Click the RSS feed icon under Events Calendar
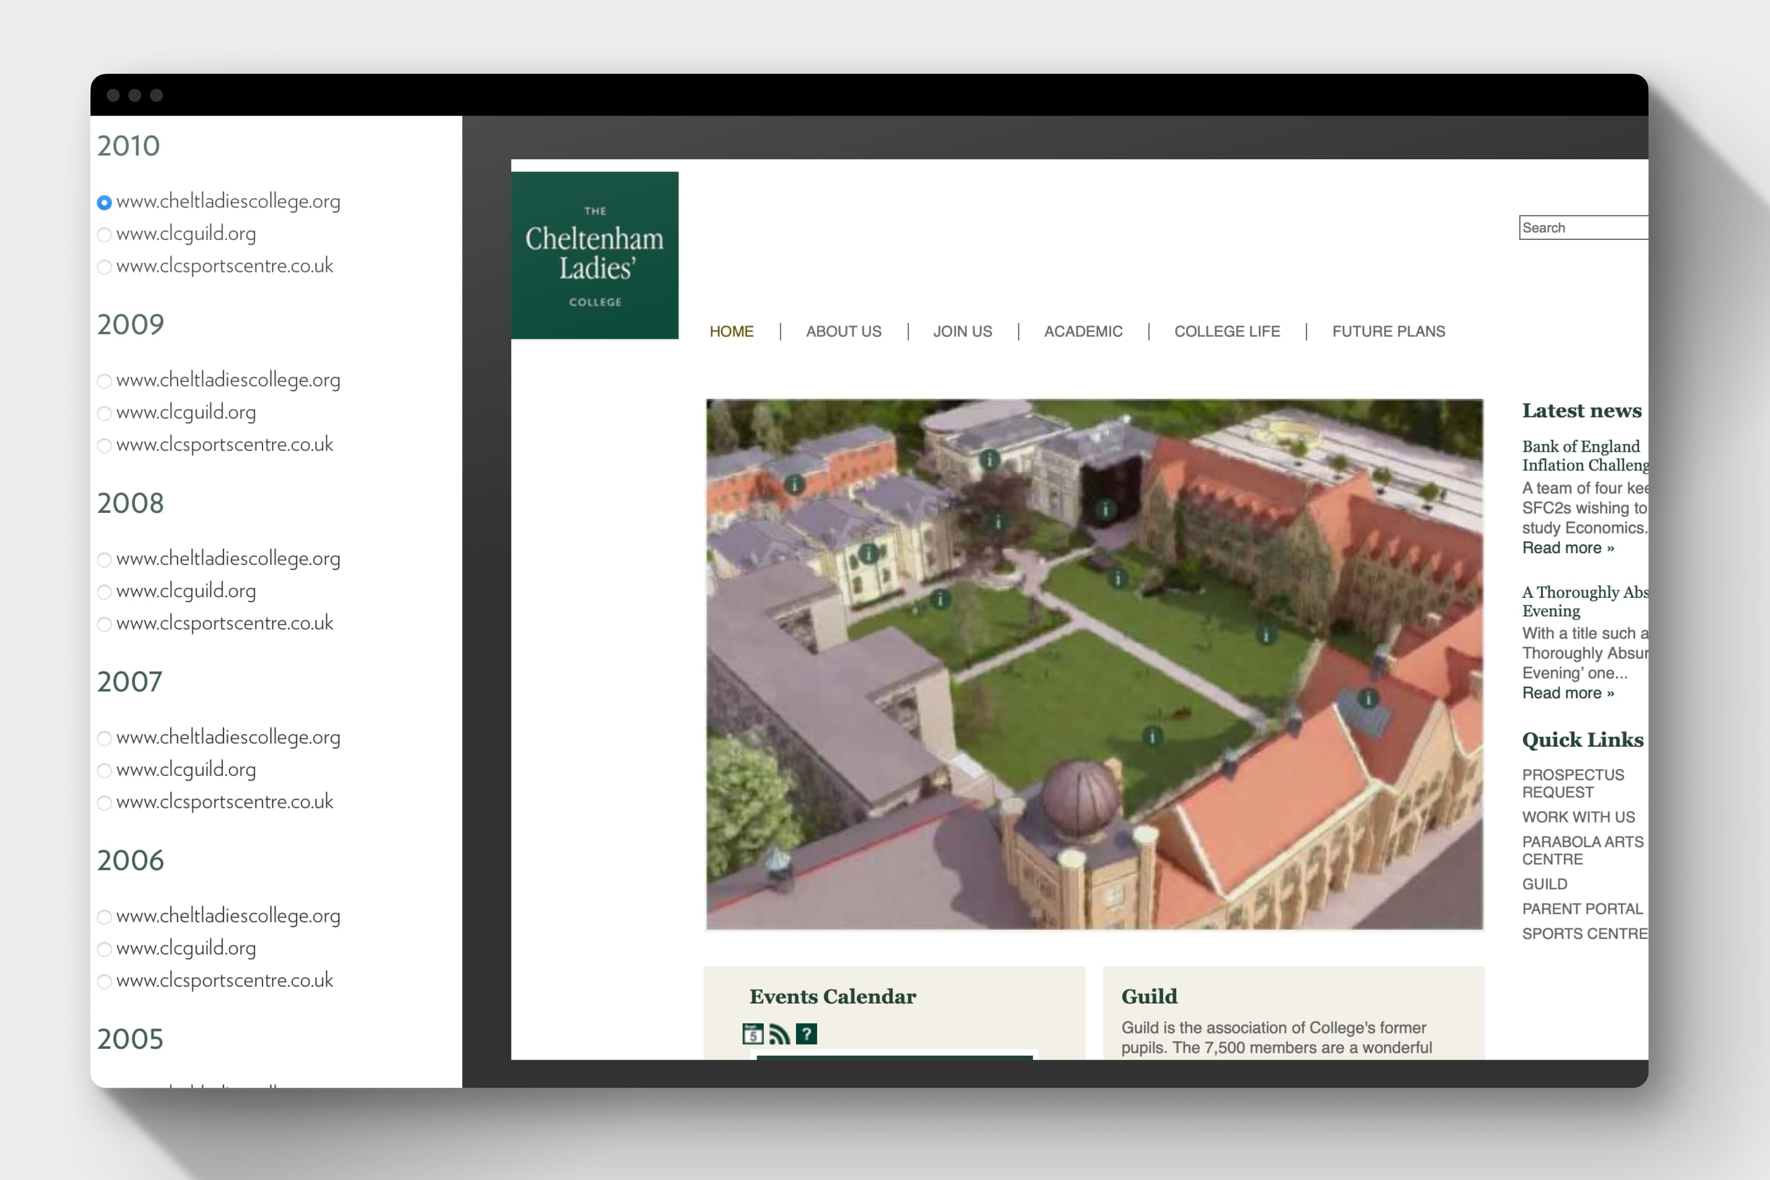This screenshot has height=1180, width=1770. coord(780,1034)
